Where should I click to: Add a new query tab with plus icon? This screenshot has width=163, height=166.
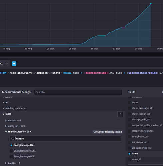[14, 63]
